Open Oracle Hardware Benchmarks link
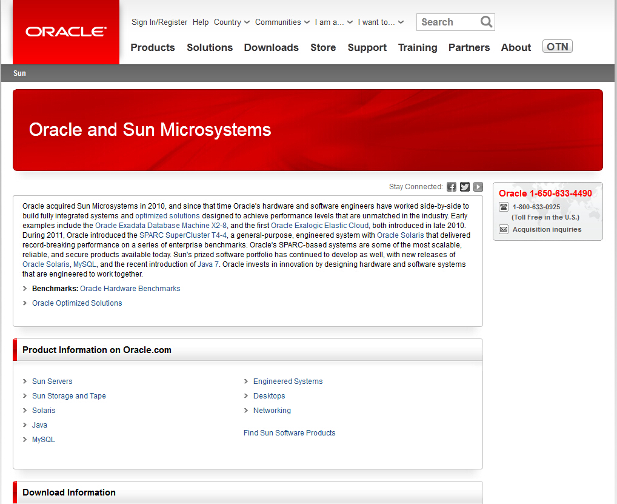The image size is (617, 504). coord(130,289)
